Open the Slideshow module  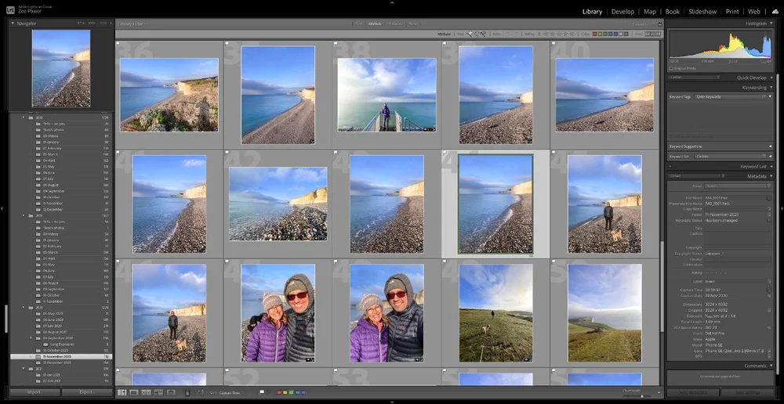click(x=702, y=12)
